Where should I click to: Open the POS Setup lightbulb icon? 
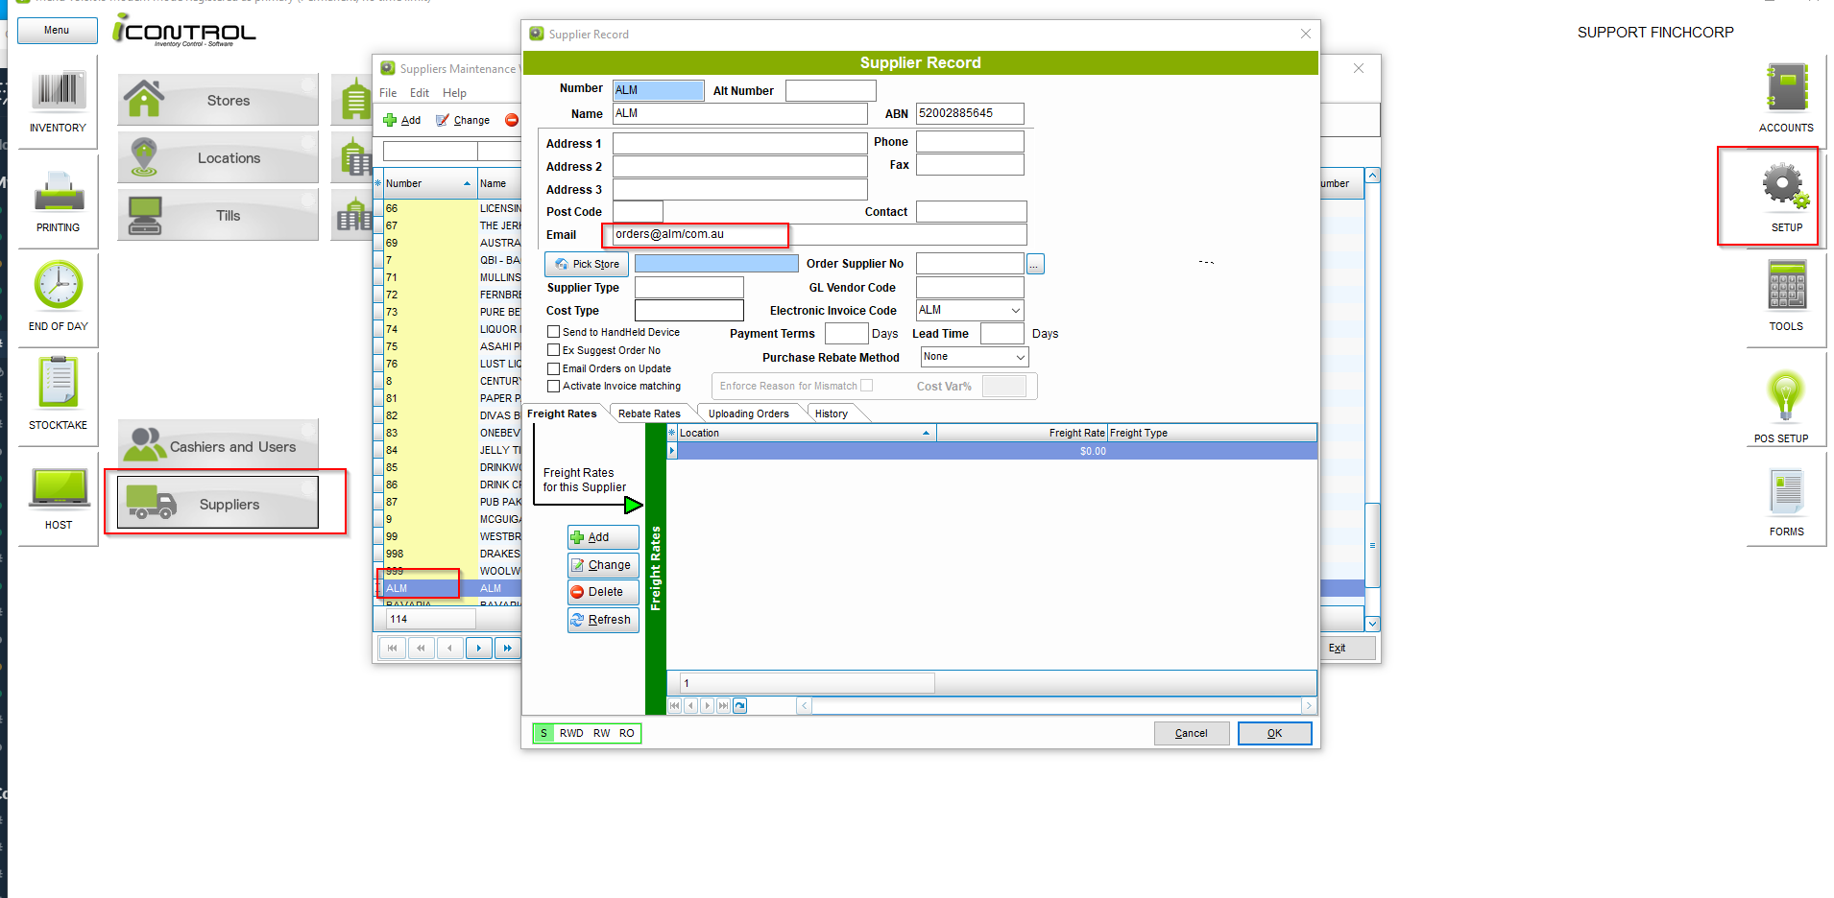pyautogui.click(x=1785, y=396)
